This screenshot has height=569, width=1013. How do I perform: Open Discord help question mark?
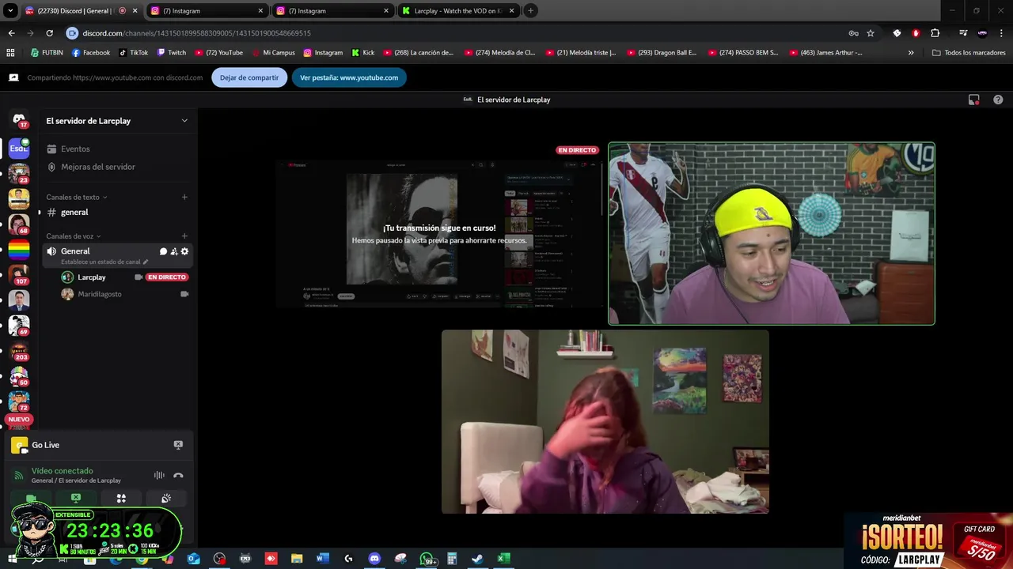coord(998,100)
